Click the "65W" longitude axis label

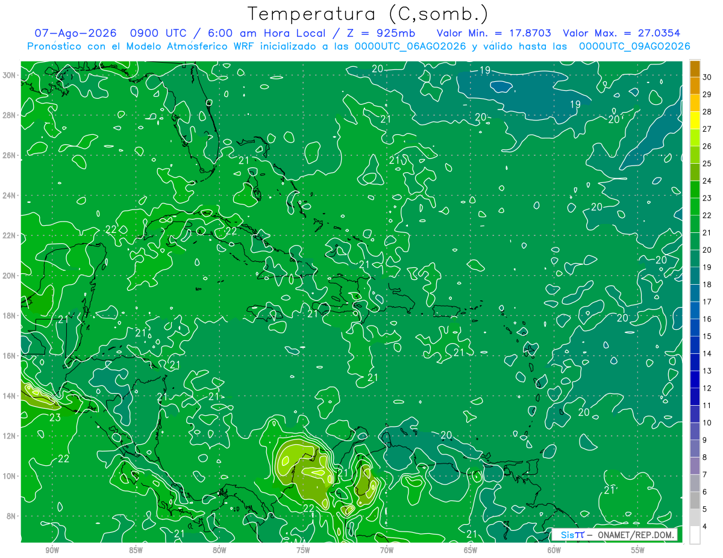[471, 550]
